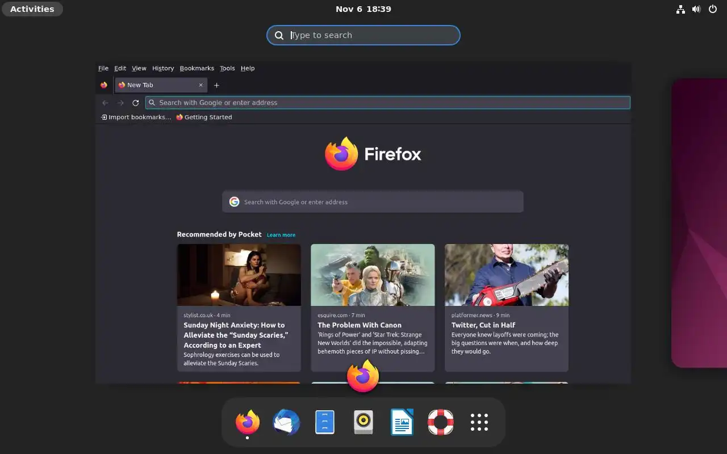
Task: Open the Pocket Learn more link
Action: tap(281, 235)
